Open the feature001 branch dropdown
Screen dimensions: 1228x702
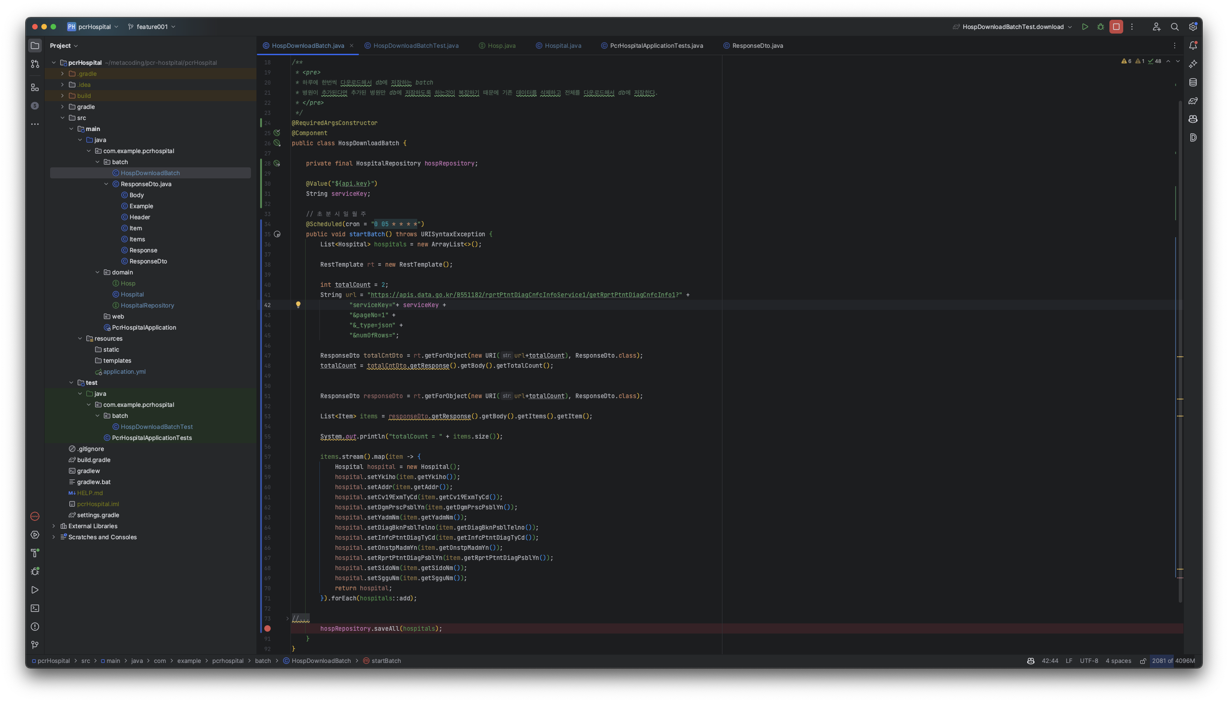click(152, 27)
